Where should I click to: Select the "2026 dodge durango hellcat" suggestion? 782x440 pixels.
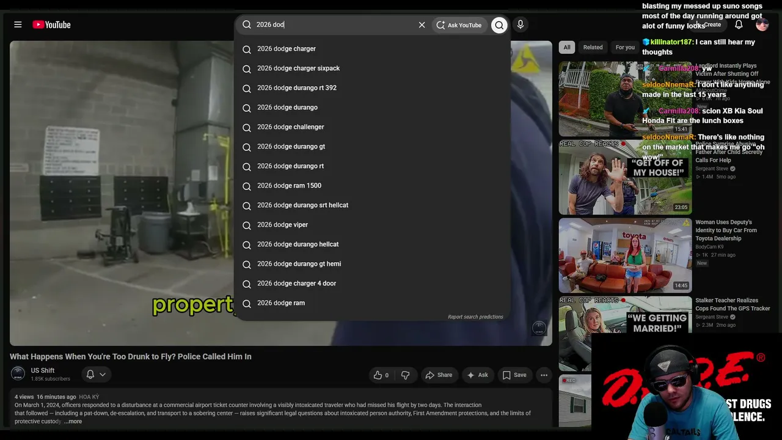(x=372, y=244)
